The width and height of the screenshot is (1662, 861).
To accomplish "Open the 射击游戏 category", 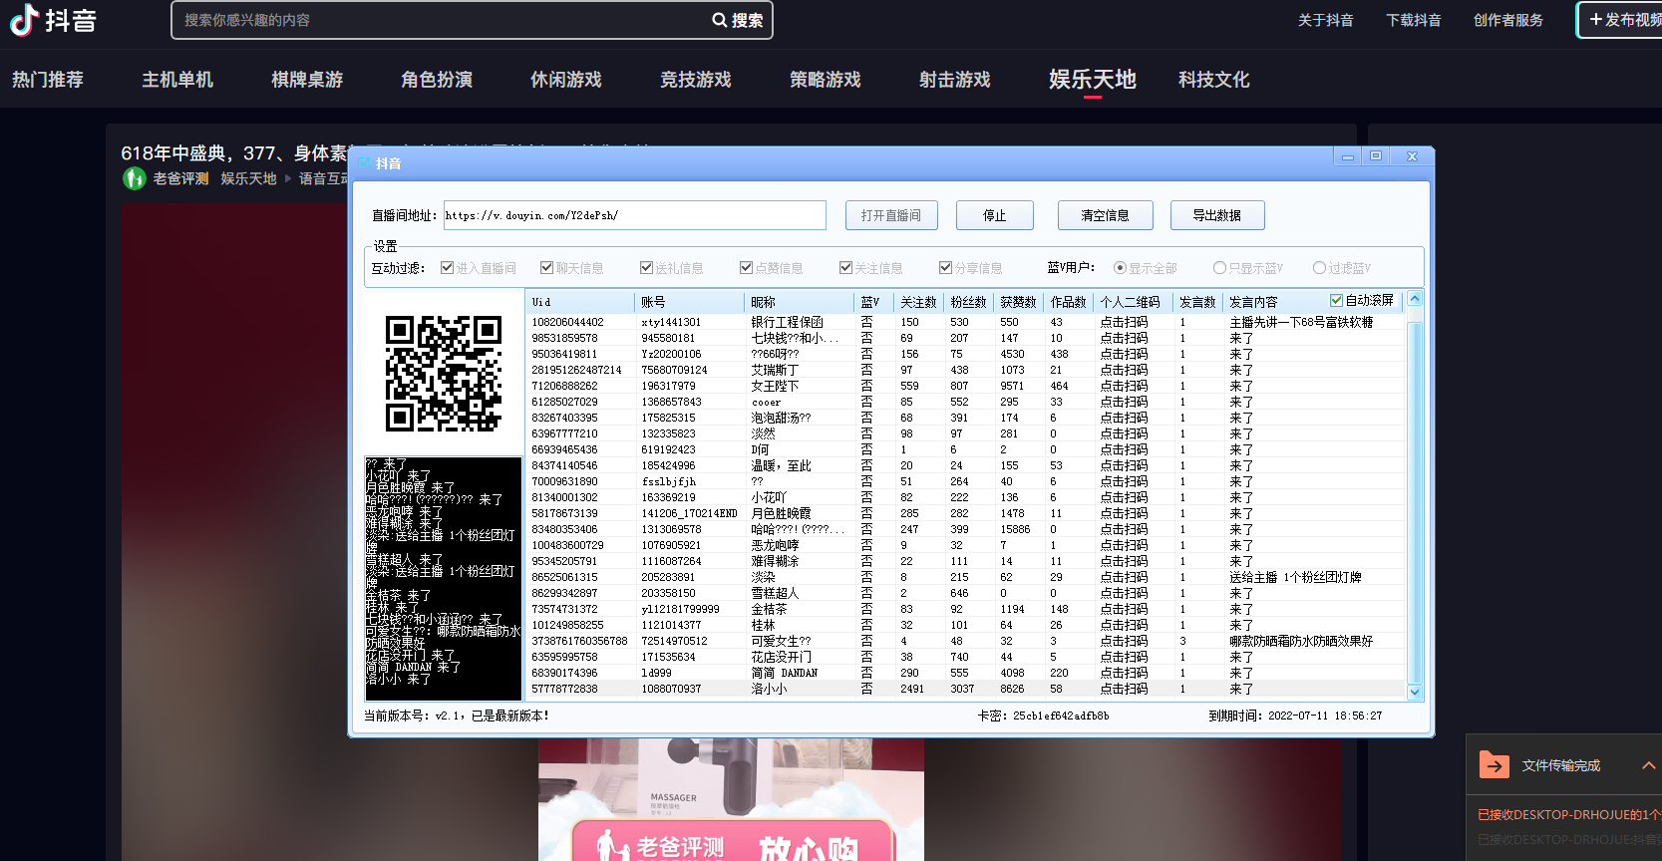I will [955, 80].
